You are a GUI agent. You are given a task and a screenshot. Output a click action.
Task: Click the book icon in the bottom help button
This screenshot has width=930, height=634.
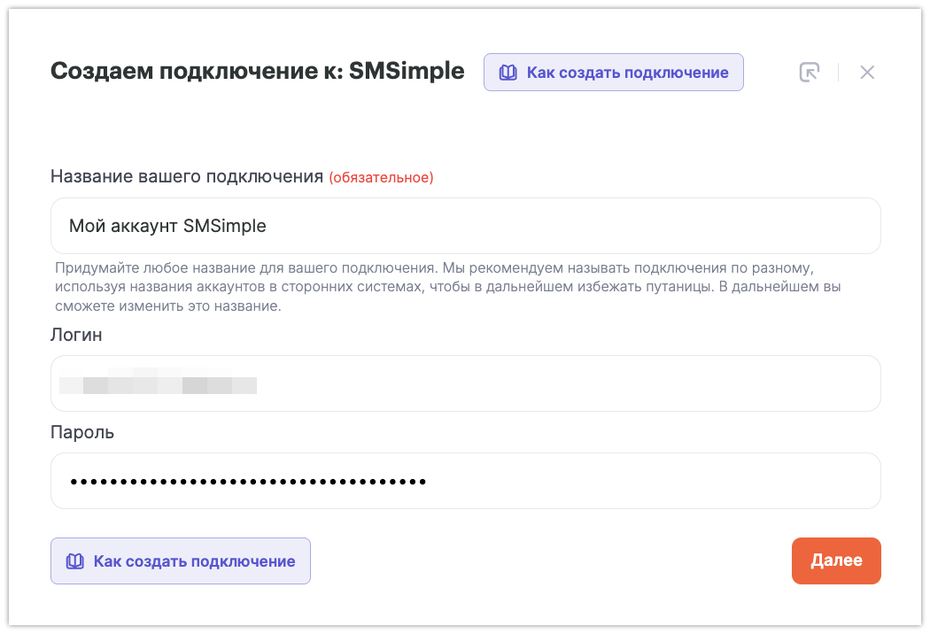pos(75,561)
